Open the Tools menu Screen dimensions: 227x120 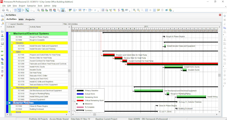[40, 6]
